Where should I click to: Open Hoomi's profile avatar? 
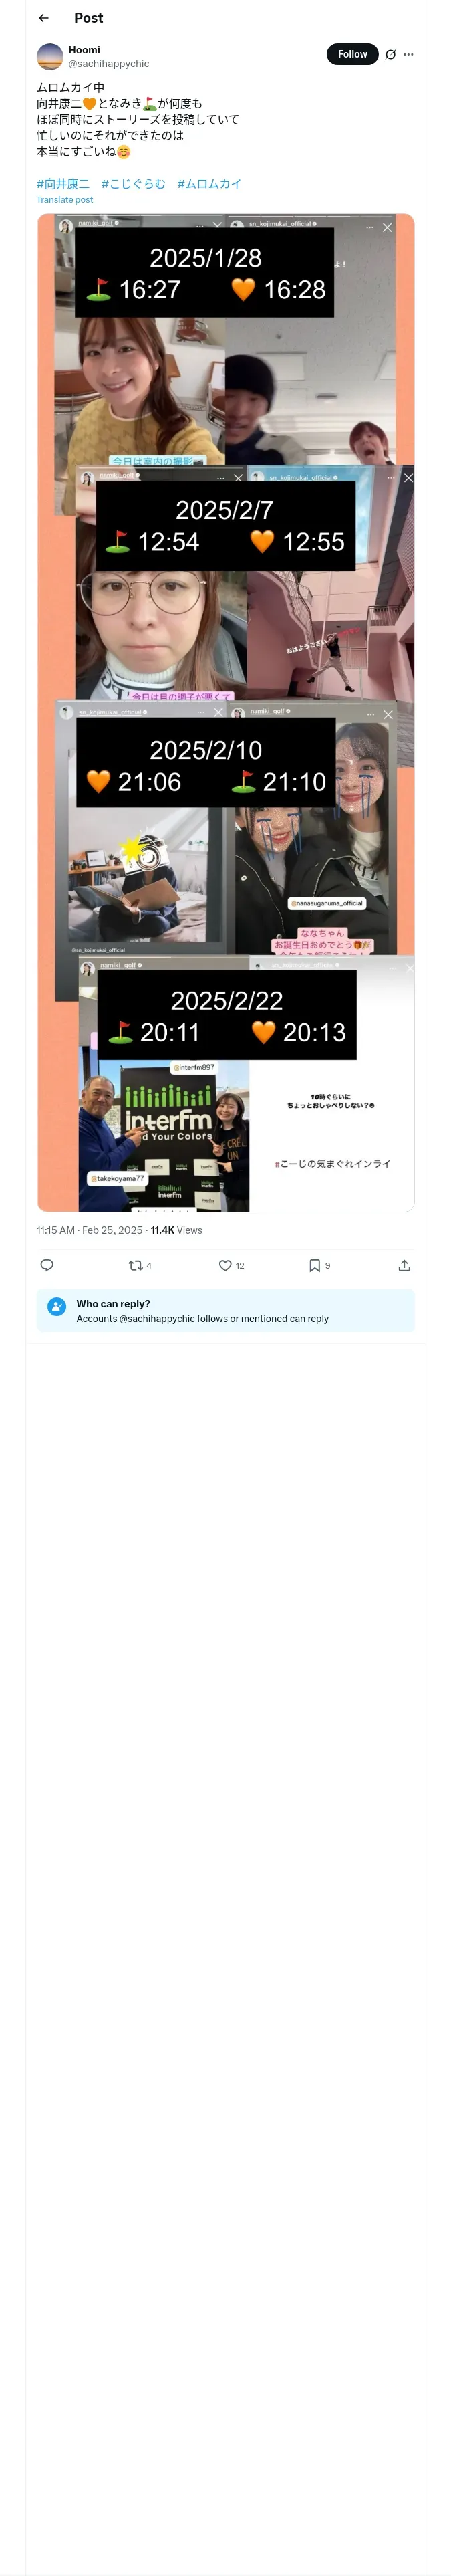(x=50, y=56)
